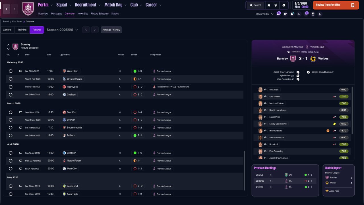Image resolution: width=364 pixels, height=205 pixels.
Task: Click the Search button
Action: [x=255, y=5]
